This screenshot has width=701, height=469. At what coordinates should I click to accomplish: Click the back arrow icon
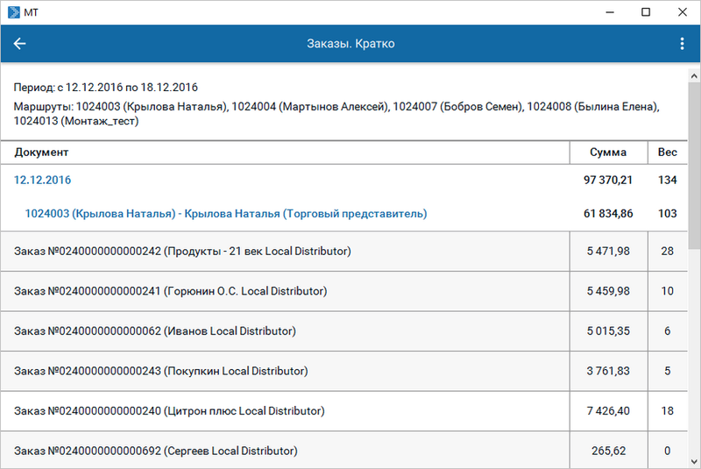[x=20, y=44]
